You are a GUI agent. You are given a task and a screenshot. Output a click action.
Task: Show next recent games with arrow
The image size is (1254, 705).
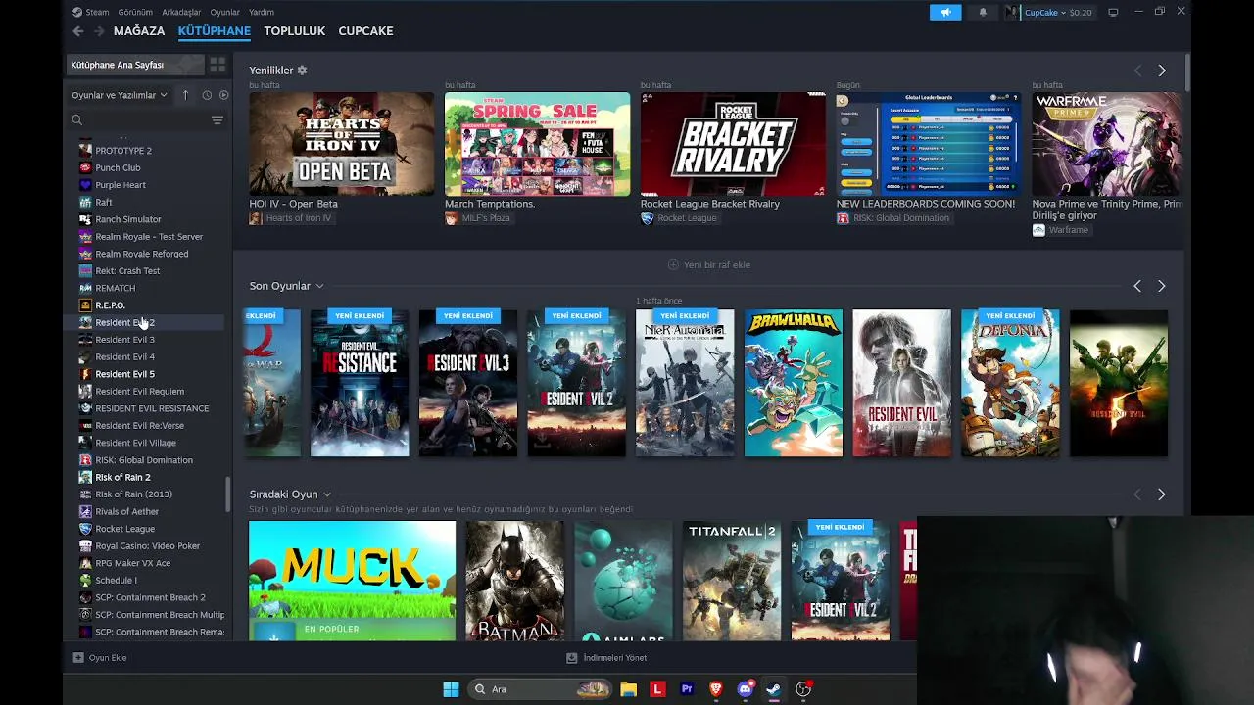pyautogui.click(x=1162, y=286)
